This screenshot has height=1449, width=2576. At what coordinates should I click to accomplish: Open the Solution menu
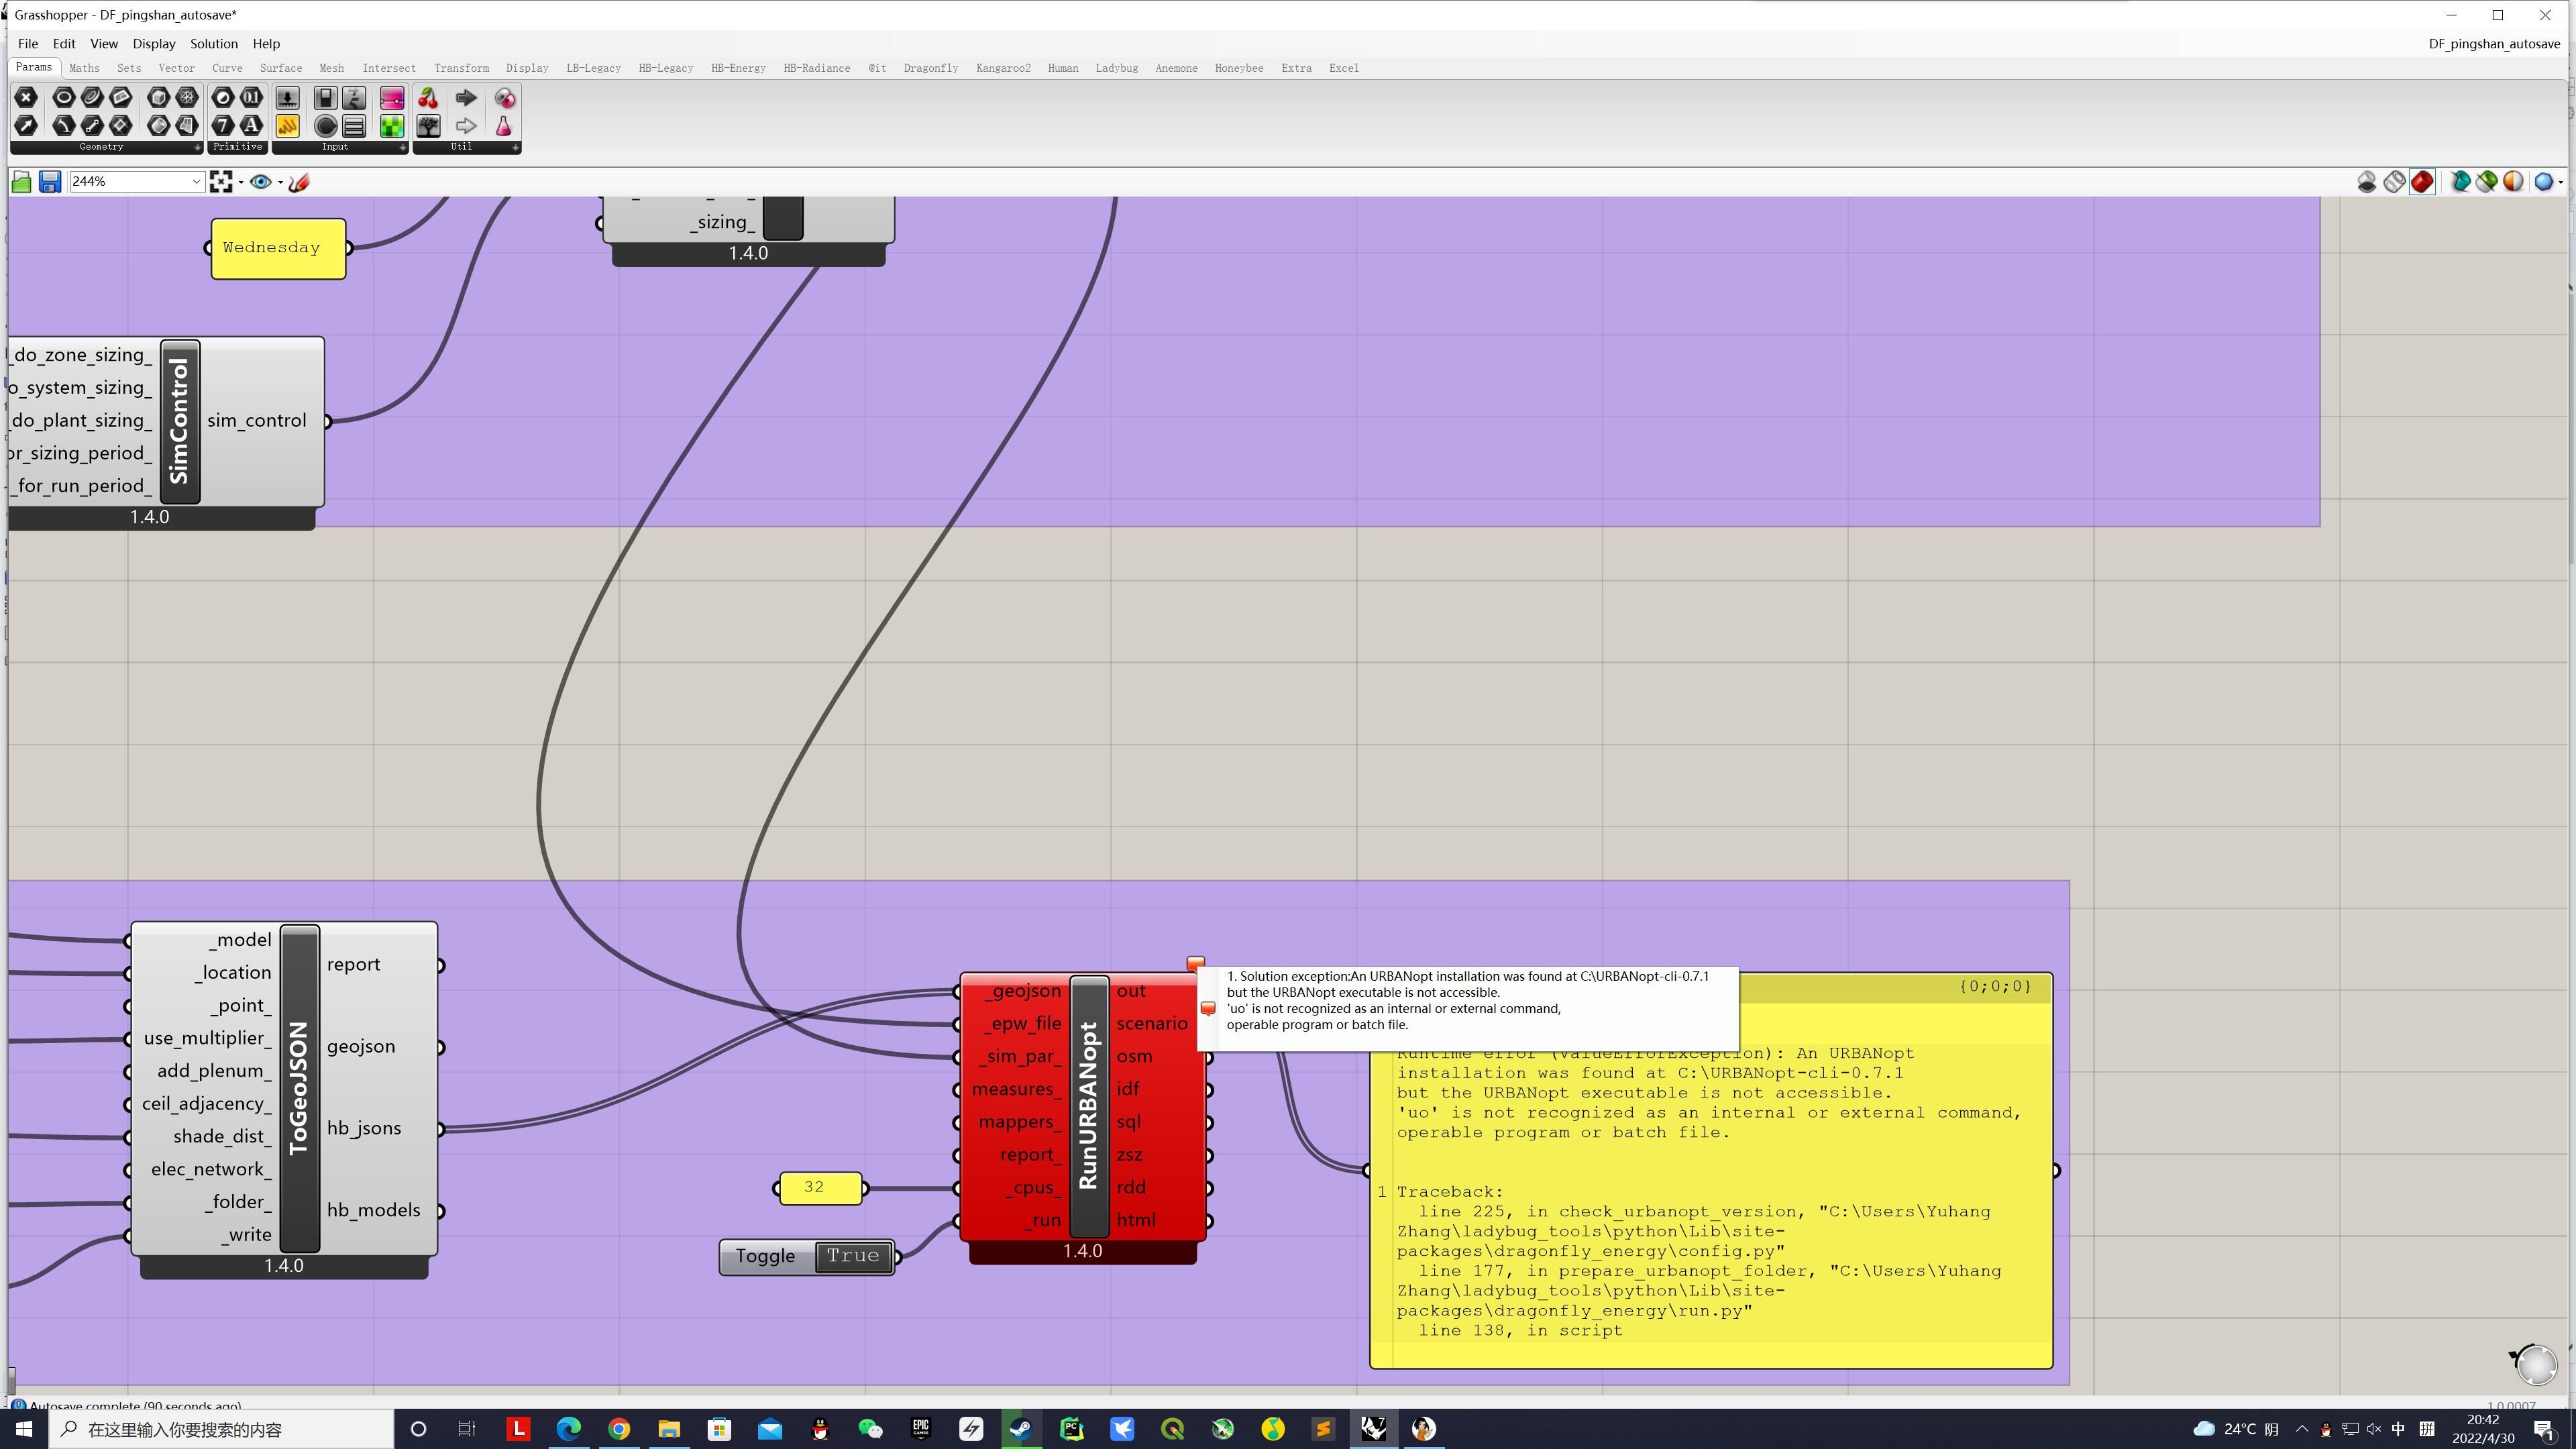tap(214, 44)
